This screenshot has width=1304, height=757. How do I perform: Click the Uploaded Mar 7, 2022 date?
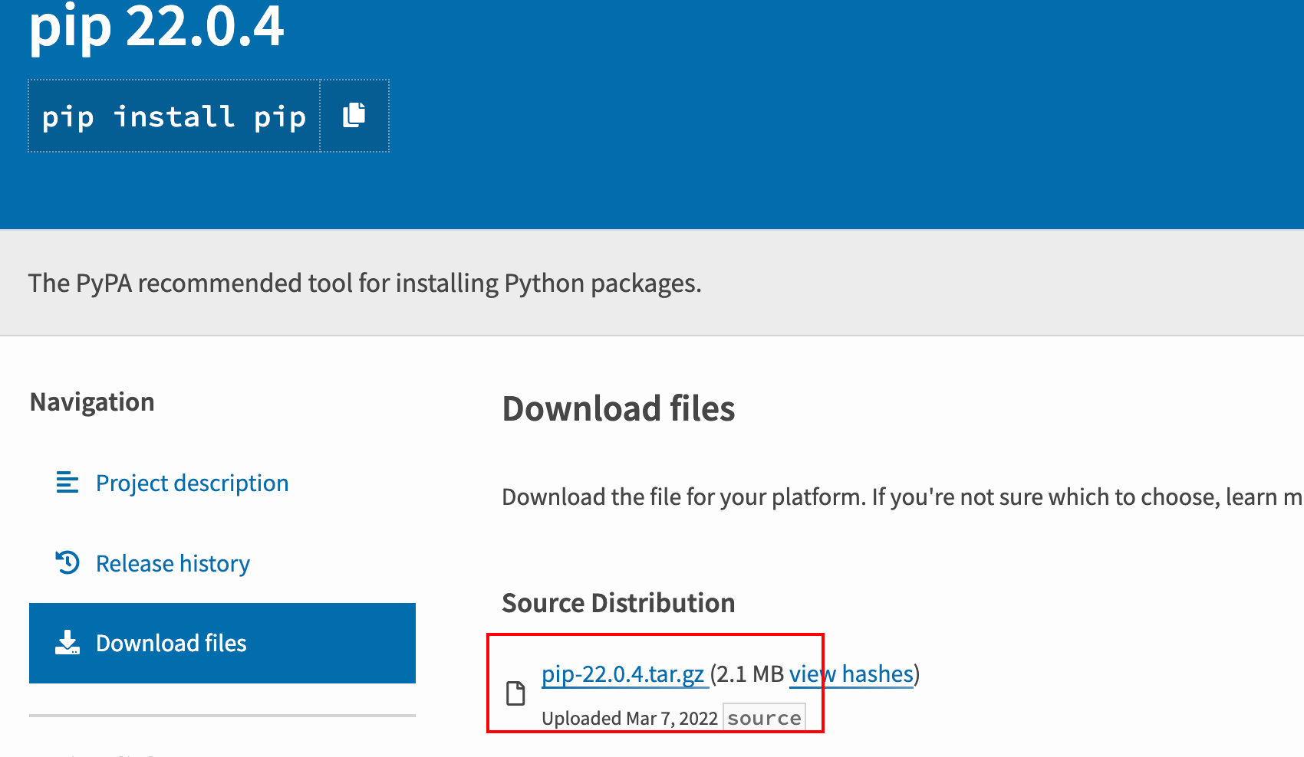coord(629,719)
